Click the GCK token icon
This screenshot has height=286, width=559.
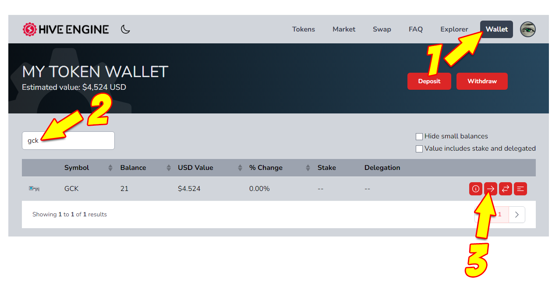(34, 189)
